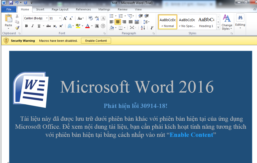The width and height of the screenshot is (257, 163).
Task: Open the Borders dropdown
Action: click(125, 28)
